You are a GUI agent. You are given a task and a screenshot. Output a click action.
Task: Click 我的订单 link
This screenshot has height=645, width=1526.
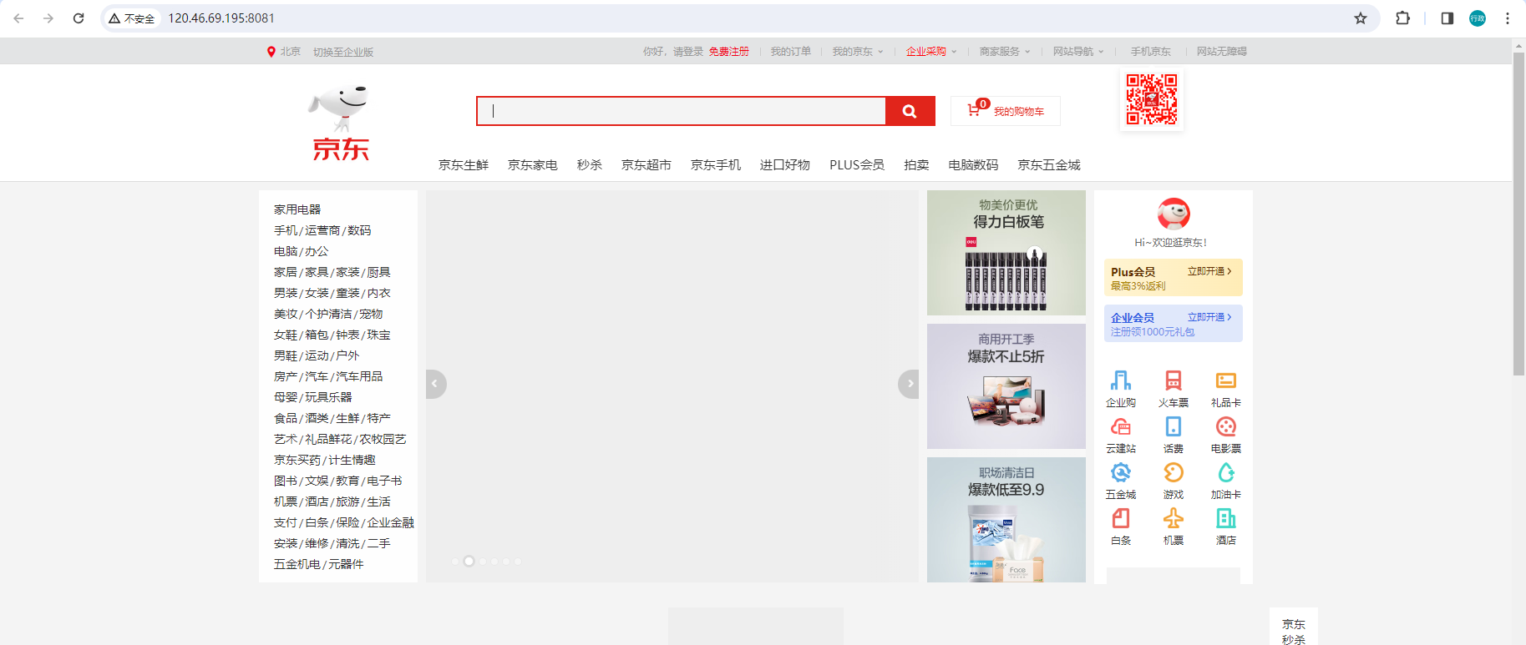[791, 52]
